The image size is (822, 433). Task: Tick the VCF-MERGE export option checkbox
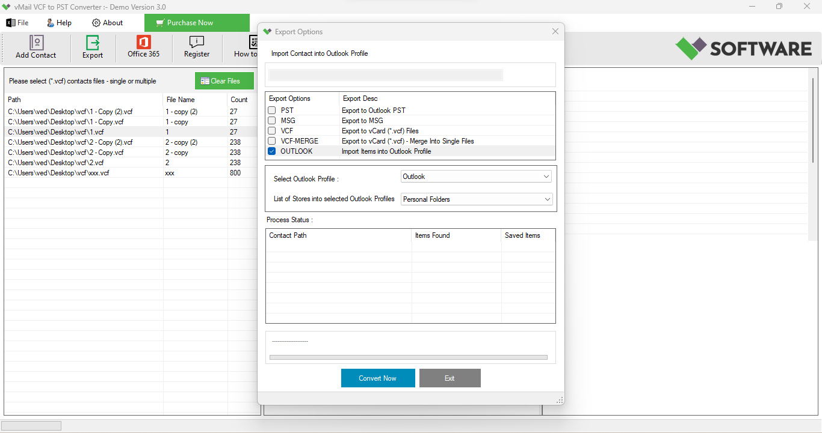[272, 141]
